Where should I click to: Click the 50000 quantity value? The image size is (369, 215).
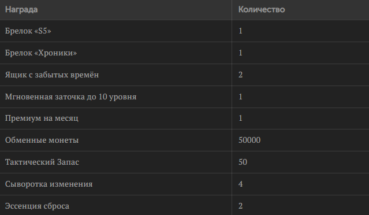pyautogui.click(x=249, y=140)
